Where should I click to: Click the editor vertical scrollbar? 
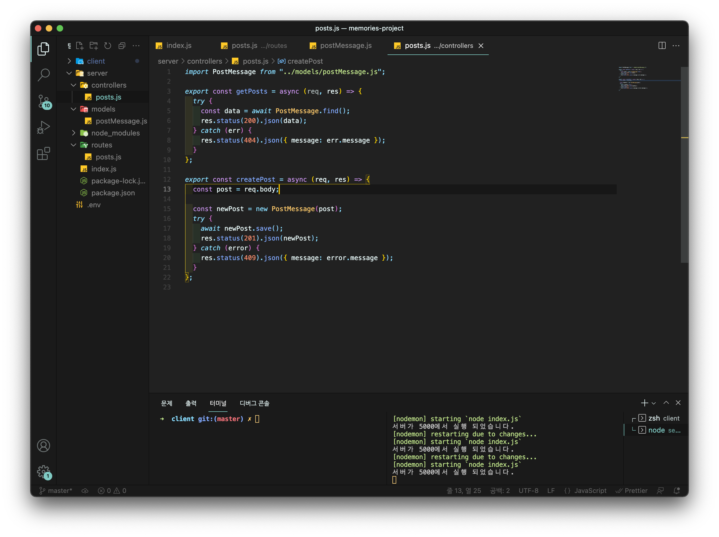point(684,165)
